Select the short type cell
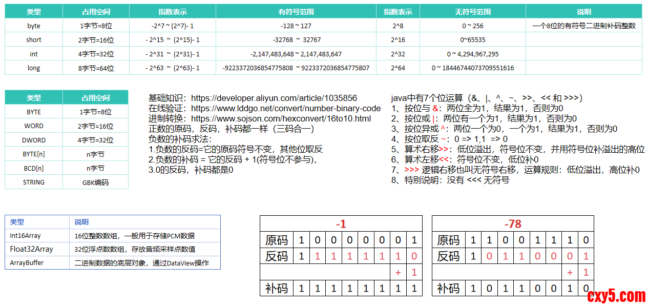648x306 pixels. coord(34,40)
